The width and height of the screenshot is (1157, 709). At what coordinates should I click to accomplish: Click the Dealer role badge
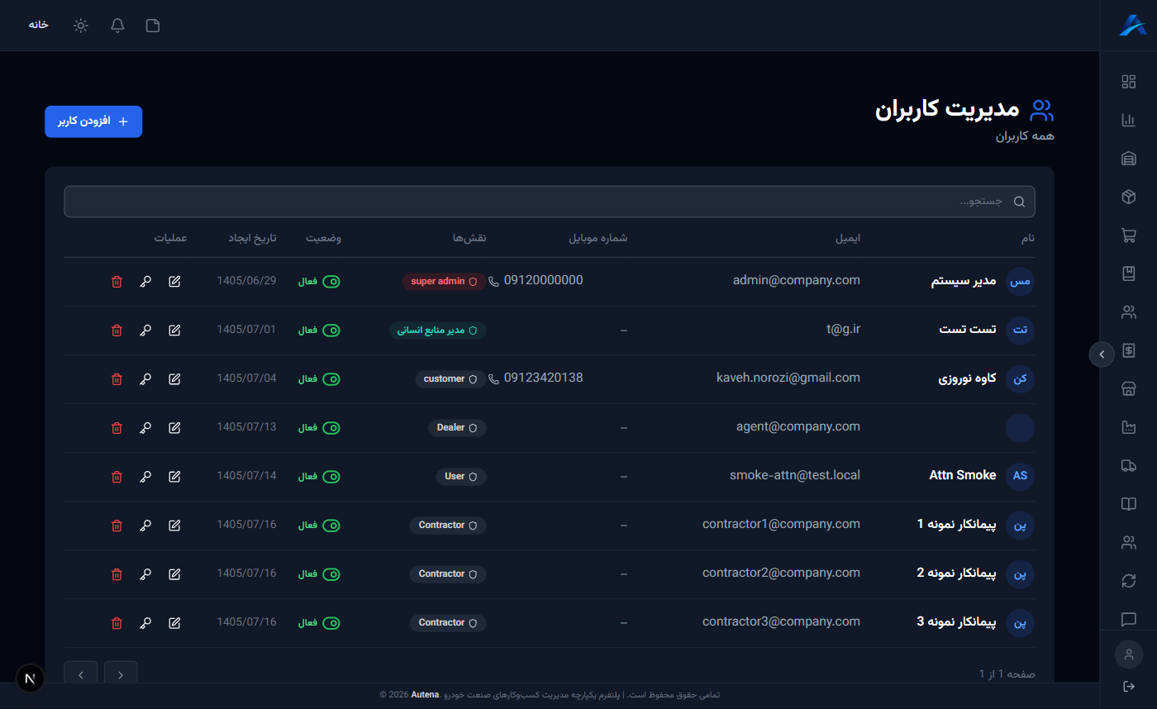coord(457,428)
